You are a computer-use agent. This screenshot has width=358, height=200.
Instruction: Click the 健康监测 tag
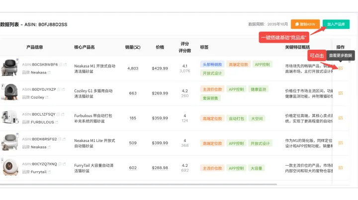pos(261,89)
